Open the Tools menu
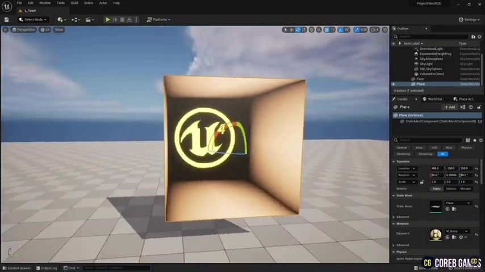Screen dimensions: 485x272 tap(61, 3)
